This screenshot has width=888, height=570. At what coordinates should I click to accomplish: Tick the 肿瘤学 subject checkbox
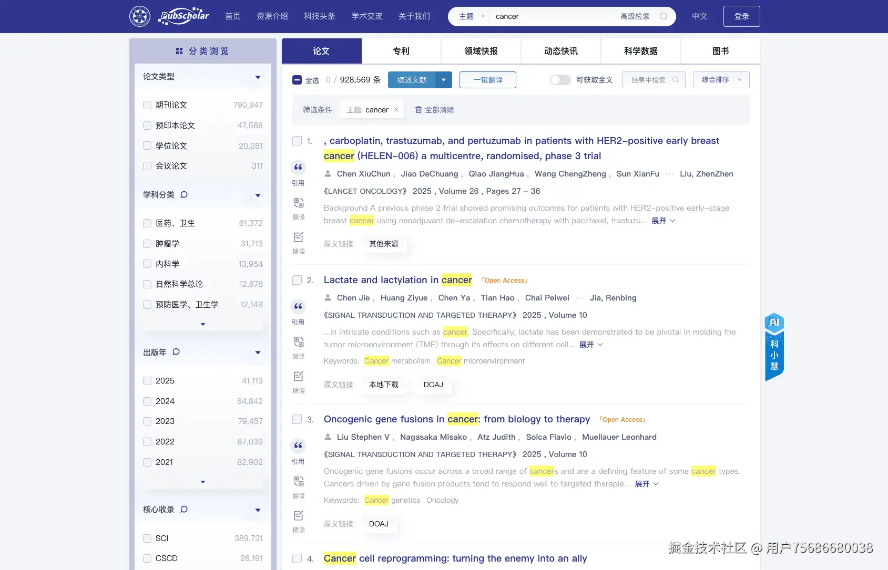(147, 244)
